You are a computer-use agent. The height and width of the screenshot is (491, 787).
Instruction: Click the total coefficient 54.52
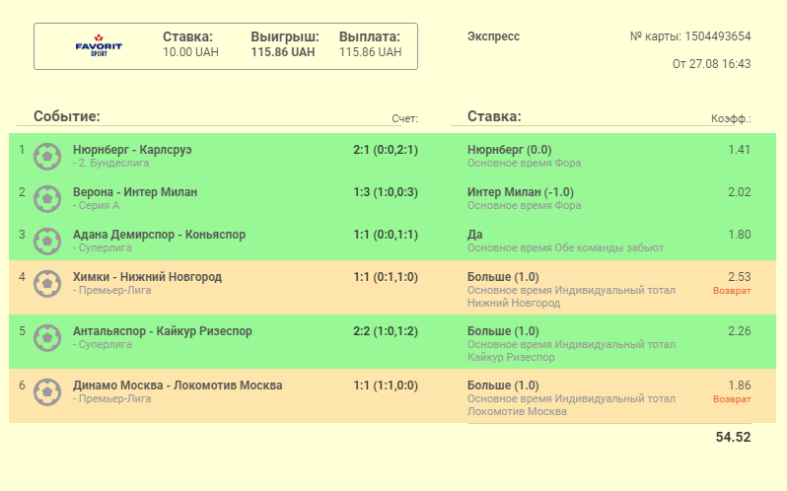(x=734, y=437)
